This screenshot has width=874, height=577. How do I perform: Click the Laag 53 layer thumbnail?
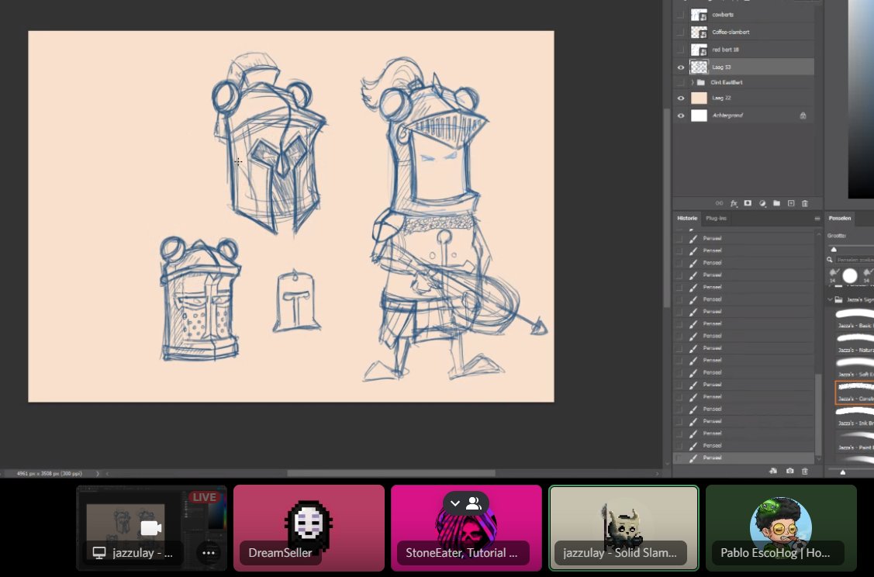699,67
